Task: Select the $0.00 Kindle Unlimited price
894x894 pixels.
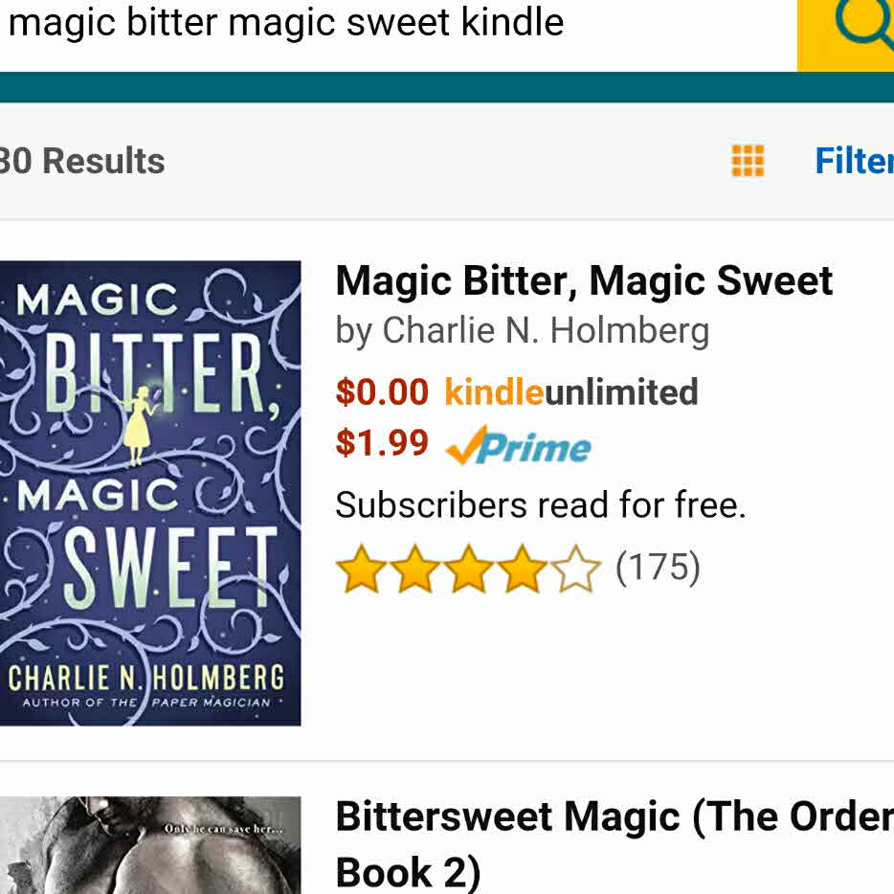Action: [x=382, y=392]
